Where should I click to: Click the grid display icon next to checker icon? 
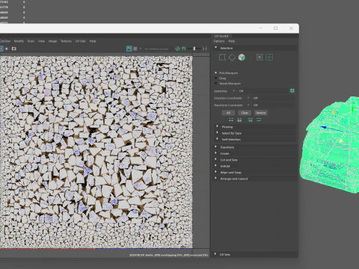135,49
